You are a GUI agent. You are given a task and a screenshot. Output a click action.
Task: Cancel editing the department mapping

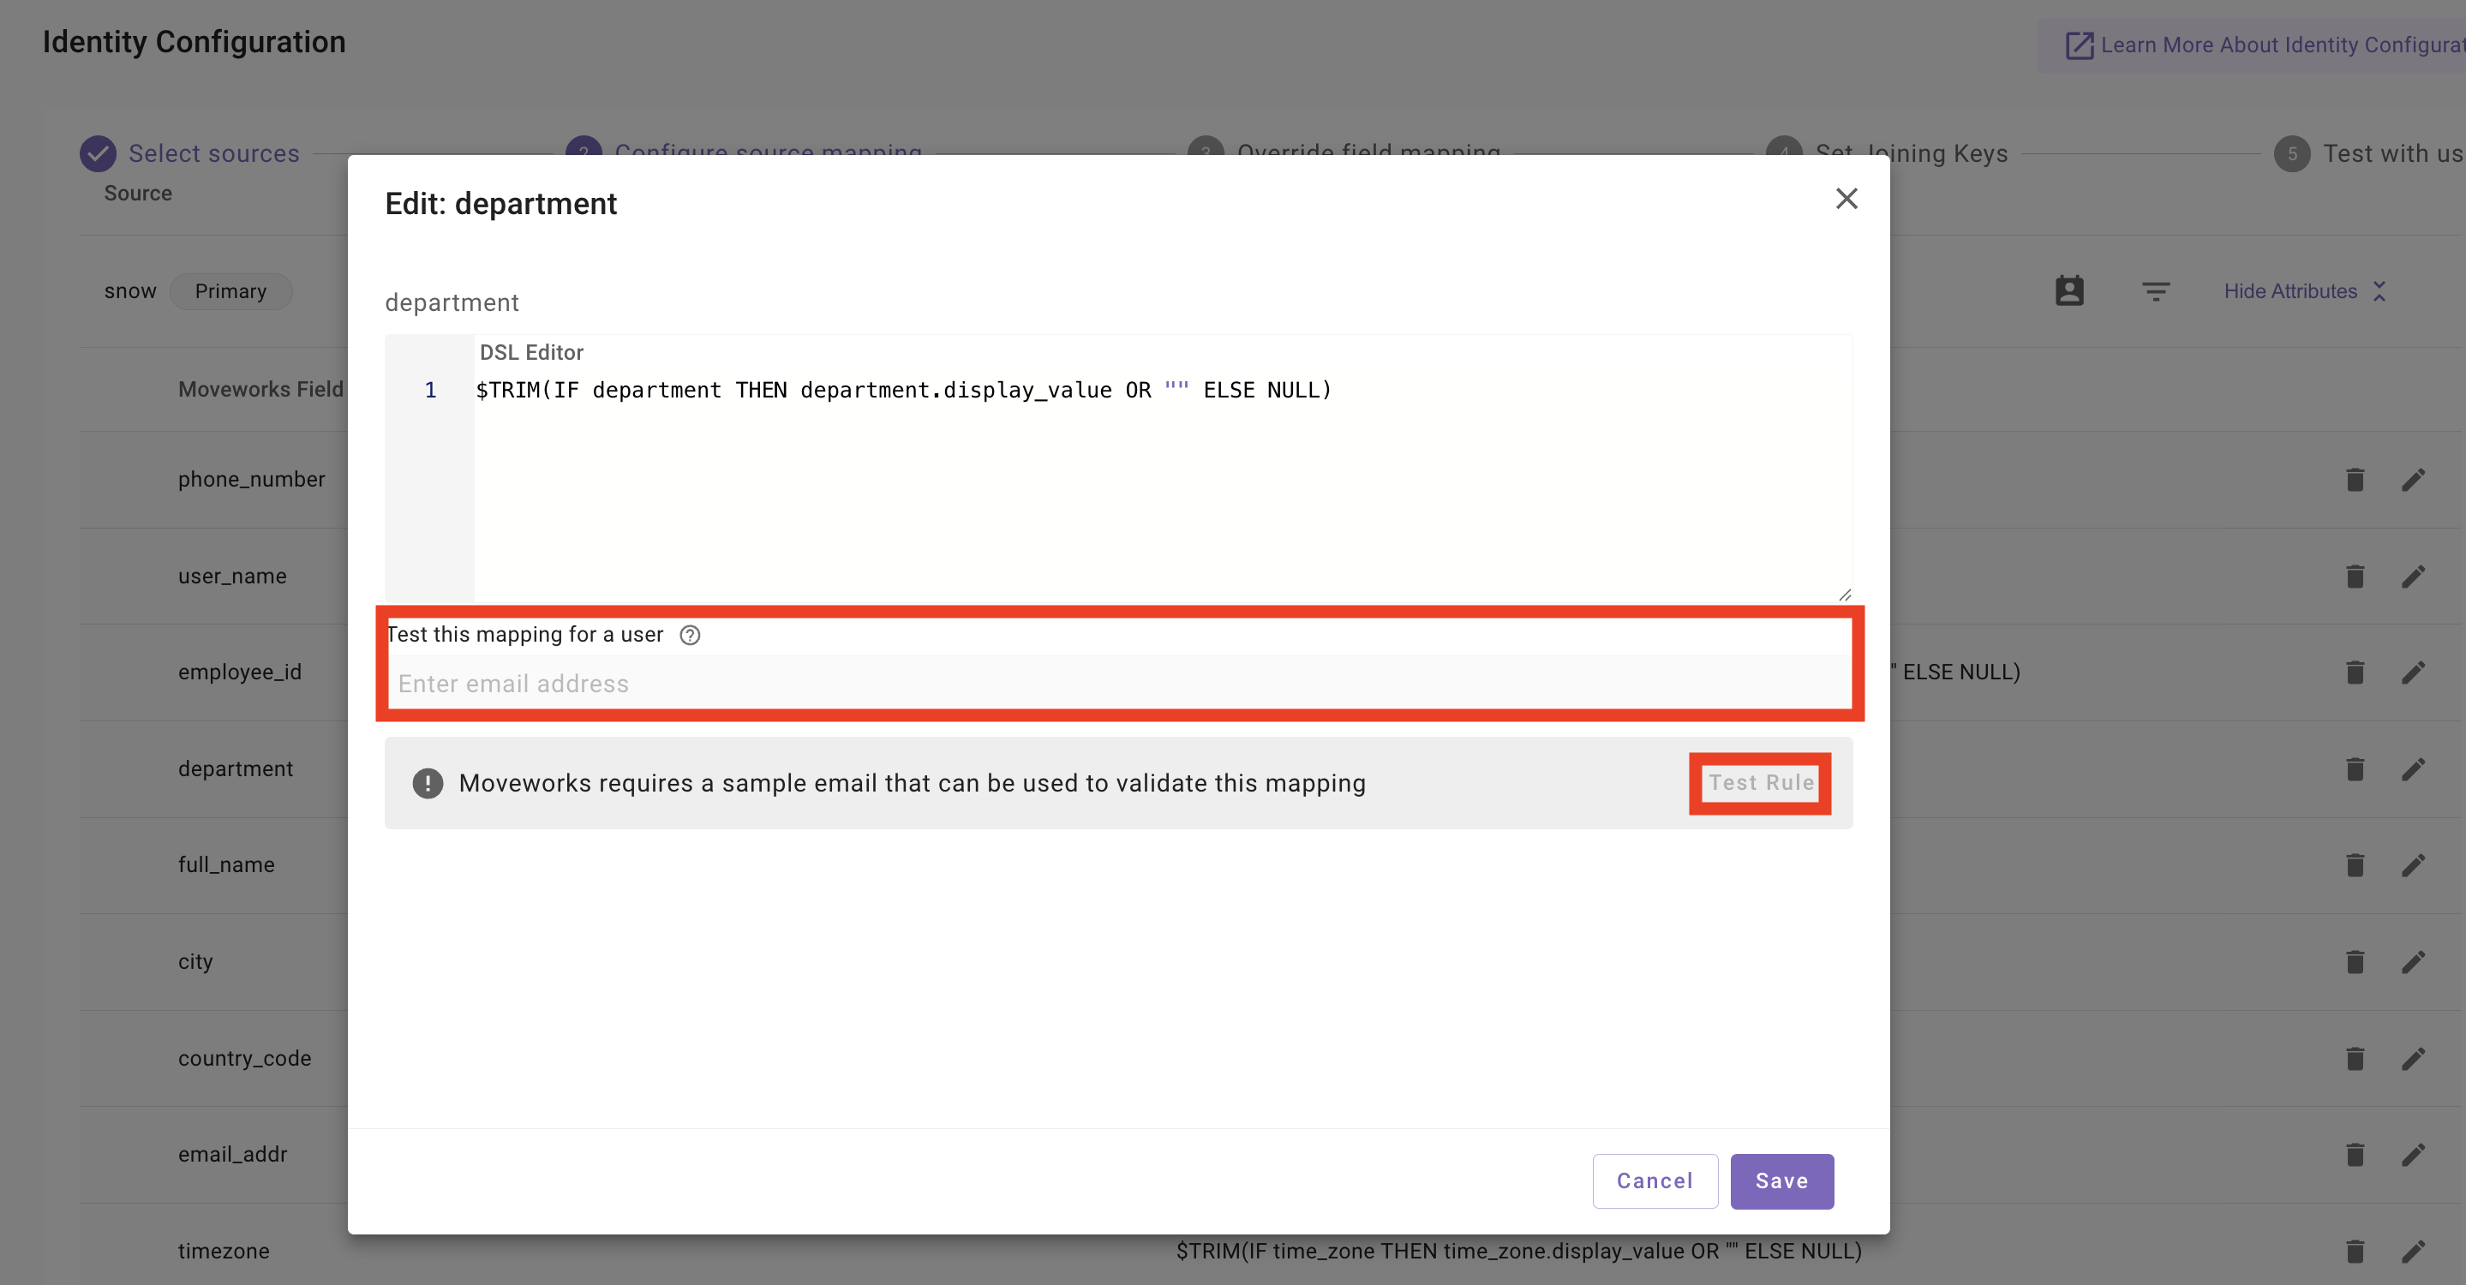(1655, 1180)
